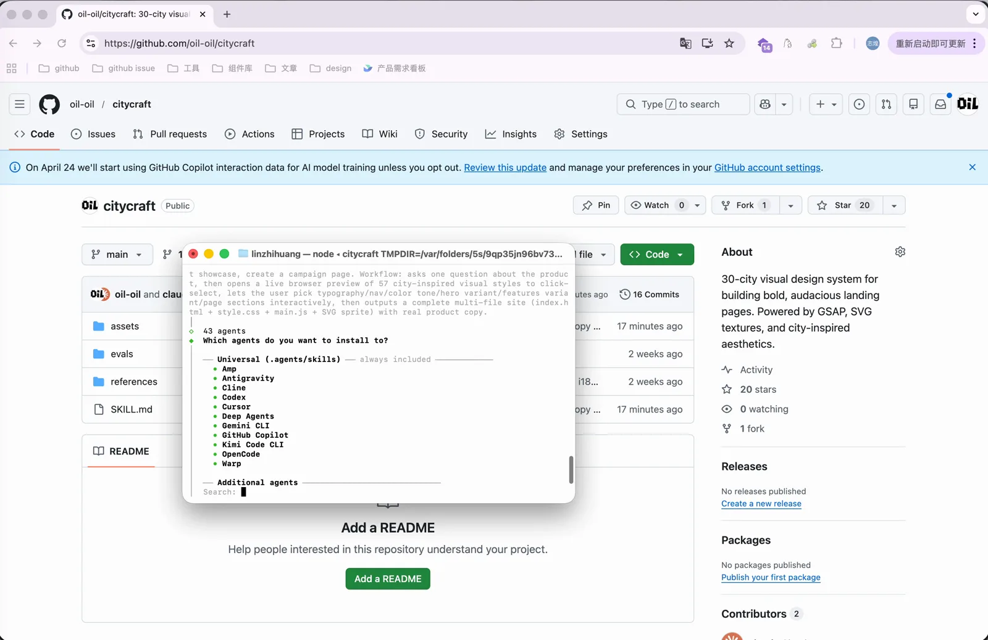Open the Star lists dropdown arrow
Screen dimensions: 988x640
click(x=894, y=205)
